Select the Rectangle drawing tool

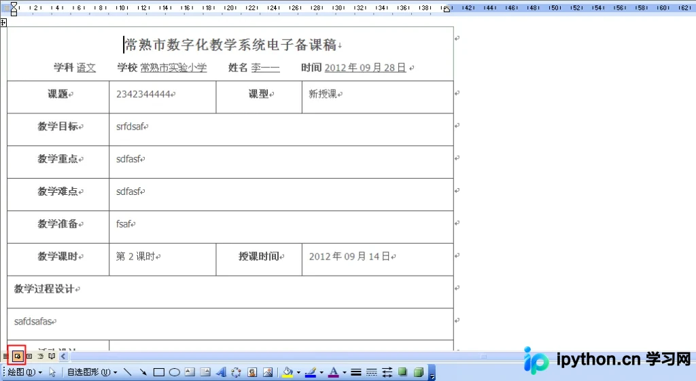pyautogui.click(x=158, y=372)
